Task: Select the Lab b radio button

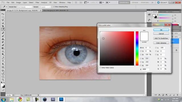Action: point(156,55)
